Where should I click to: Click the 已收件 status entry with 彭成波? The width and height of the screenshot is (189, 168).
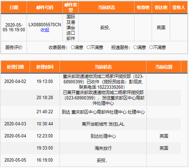click(103, 81)
